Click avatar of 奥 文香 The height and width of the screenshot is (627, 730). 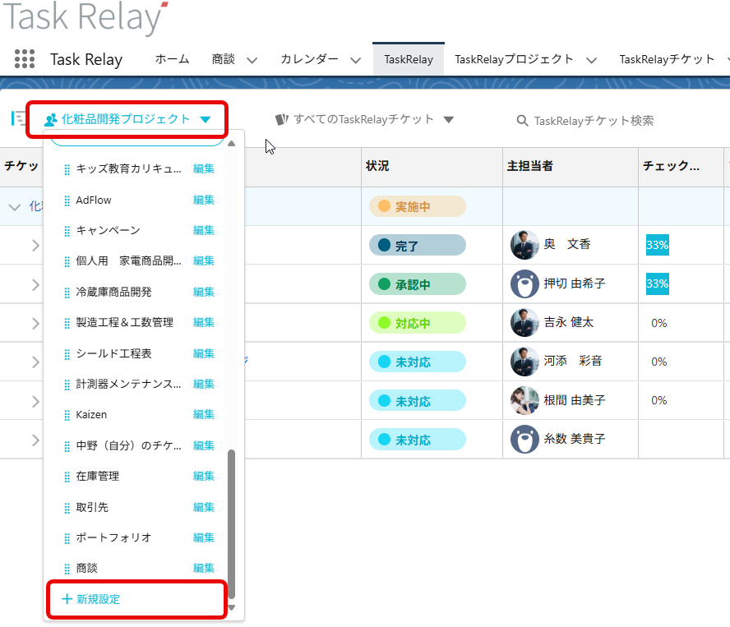click(x=524, y=245)
